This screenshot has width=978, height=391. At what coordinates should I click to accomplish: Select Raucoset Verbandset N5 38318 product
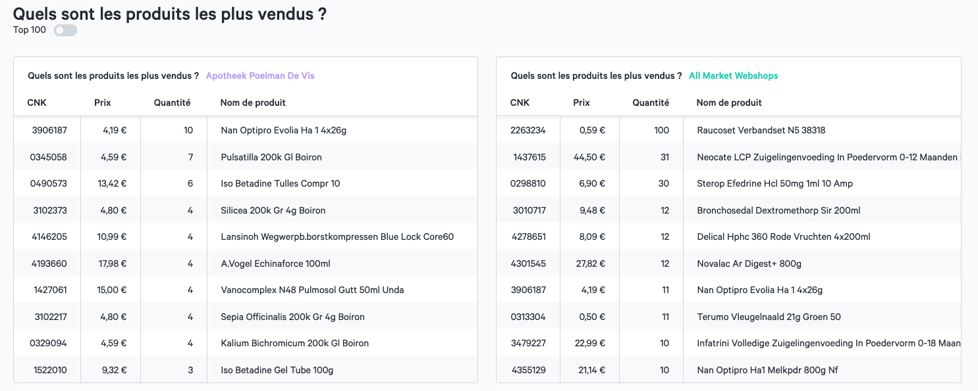[761, 130]
